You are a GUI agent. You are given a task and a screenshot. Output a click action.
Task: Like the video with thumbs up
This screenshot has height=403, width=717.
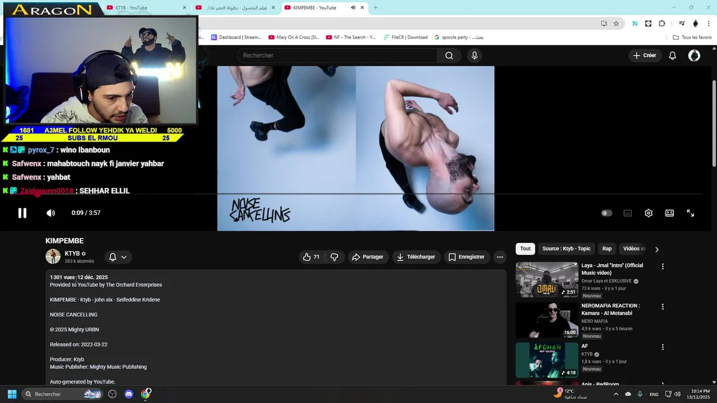pos(311,257)
